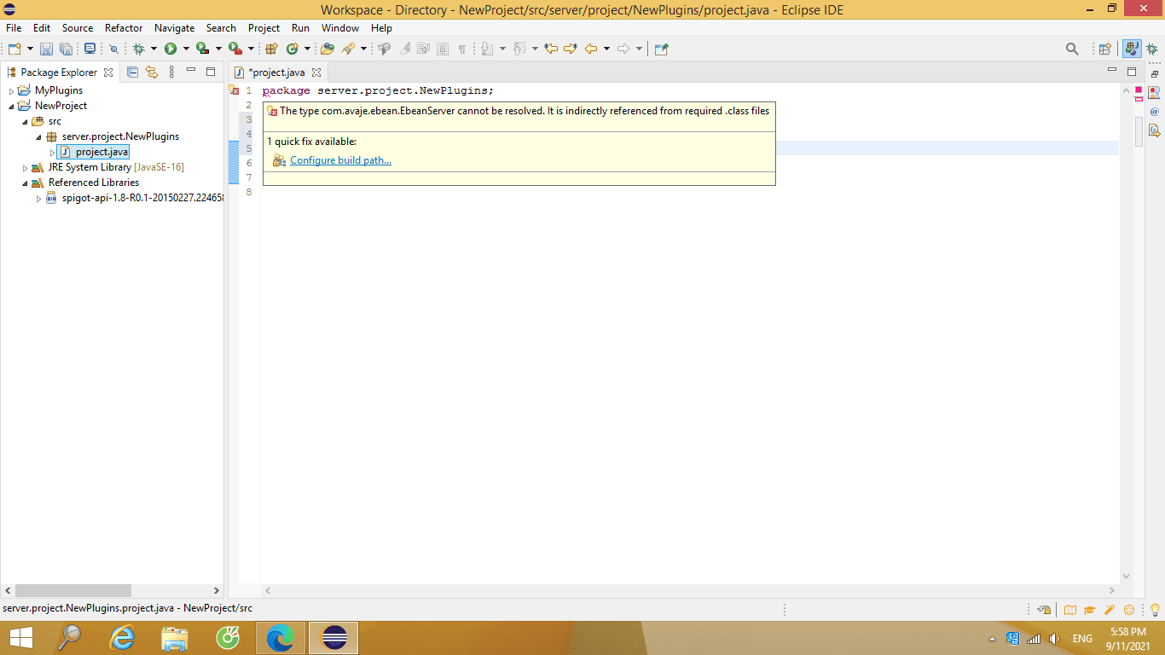1165x655 pixels.
Task: Start debugging with the bug icon
Action: [x=138, y=49]
